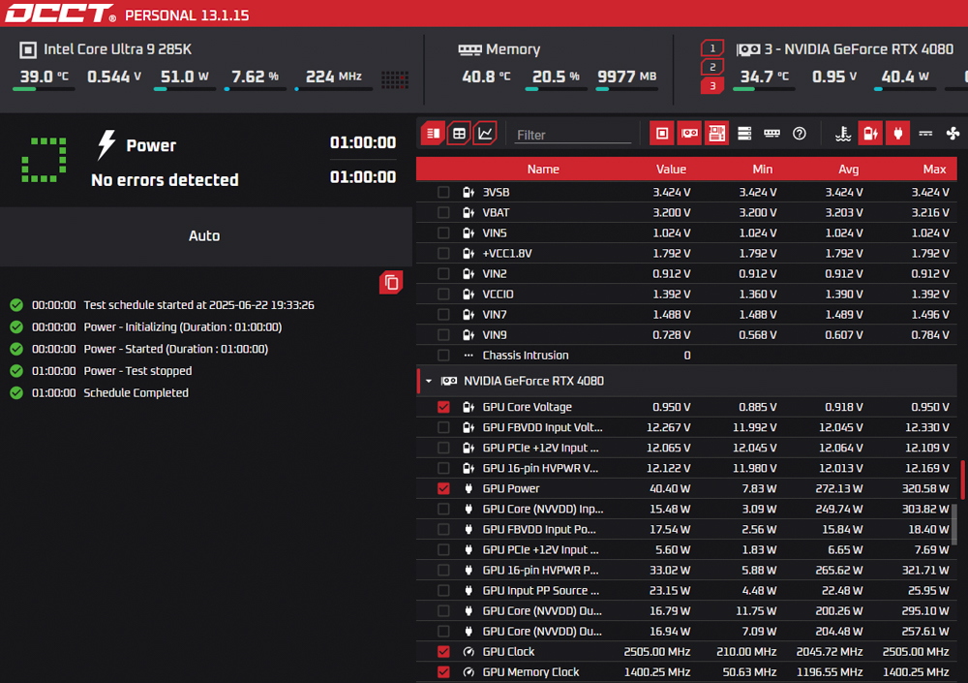Click the 'Test schedule started' log entry
The image size is (968, 683).
[198, 305]
